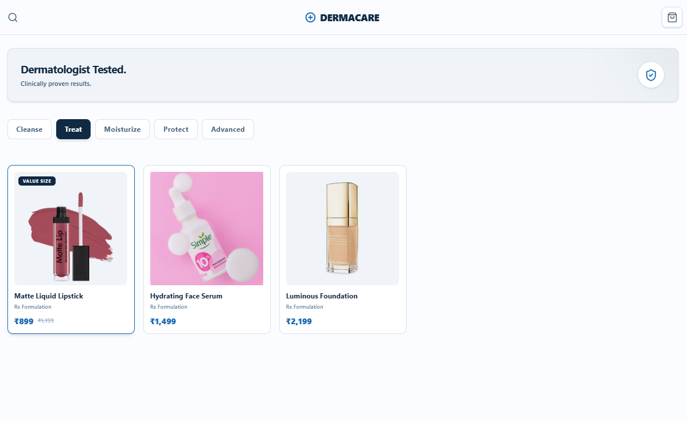Click the Luminous Foundation title
This screenshot has width=687, height=421.
[x=322, y=296]
